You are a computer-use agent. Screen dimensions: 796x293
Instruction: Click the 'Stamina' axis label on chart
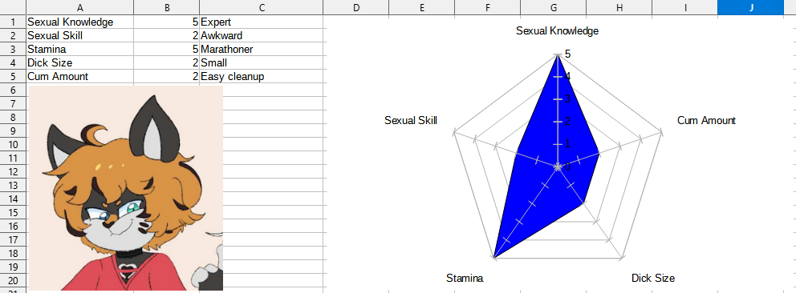(x=465, y=278)
